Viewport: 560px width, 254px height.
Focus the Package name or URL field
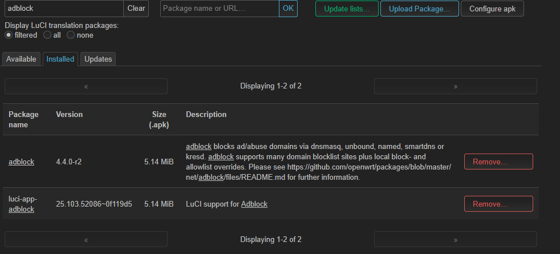220,9
